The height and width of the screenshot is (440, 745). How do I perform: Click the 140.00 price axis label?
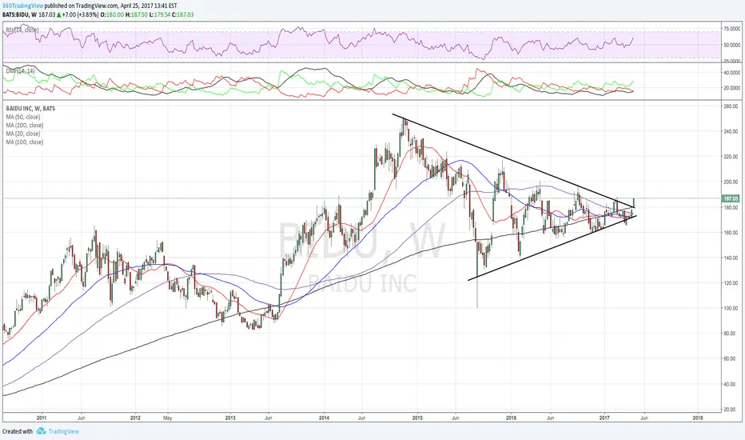731,258
